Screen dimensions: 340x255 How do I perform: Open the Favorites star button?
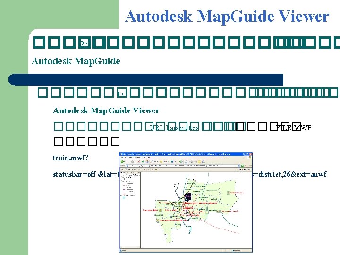click(x=164, y=161)
